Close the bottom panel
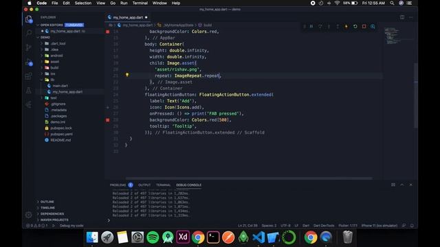This screenshot has width=440, height=247. coord(411,185)
